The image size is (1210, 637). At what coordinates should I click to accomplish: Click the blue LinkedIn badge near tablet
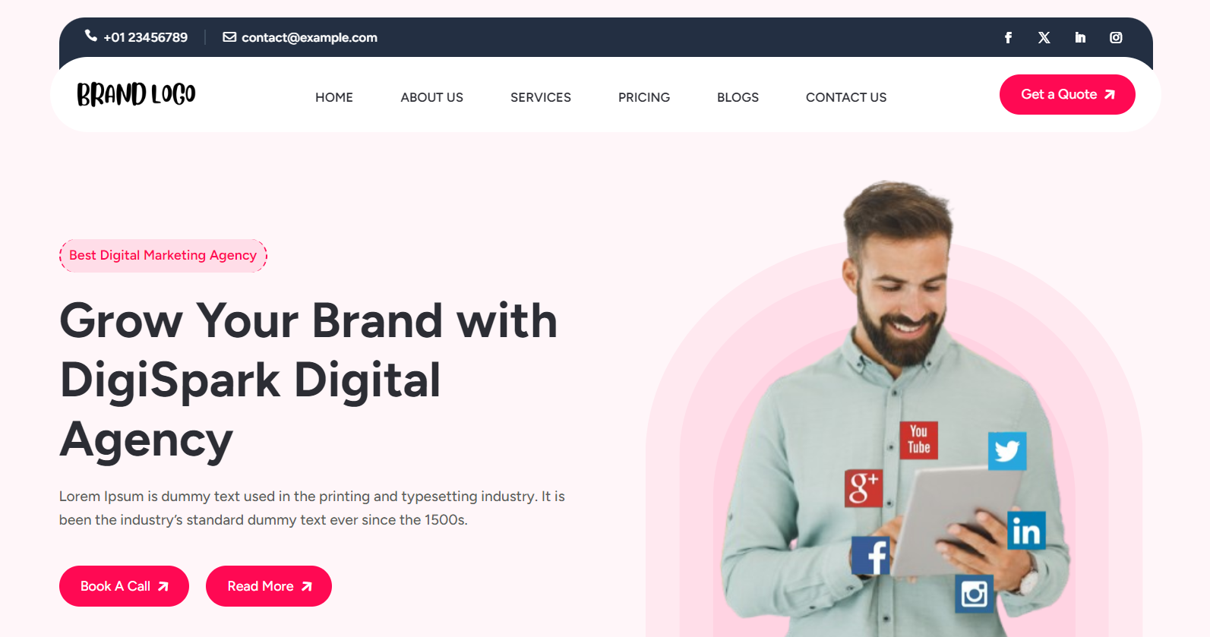pos(1026,531)
